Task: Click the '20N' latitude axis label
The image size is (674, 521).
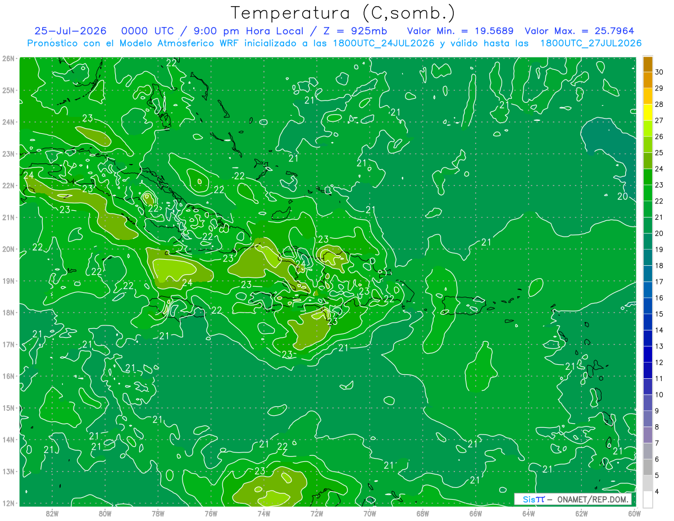Action: point(8,249)
